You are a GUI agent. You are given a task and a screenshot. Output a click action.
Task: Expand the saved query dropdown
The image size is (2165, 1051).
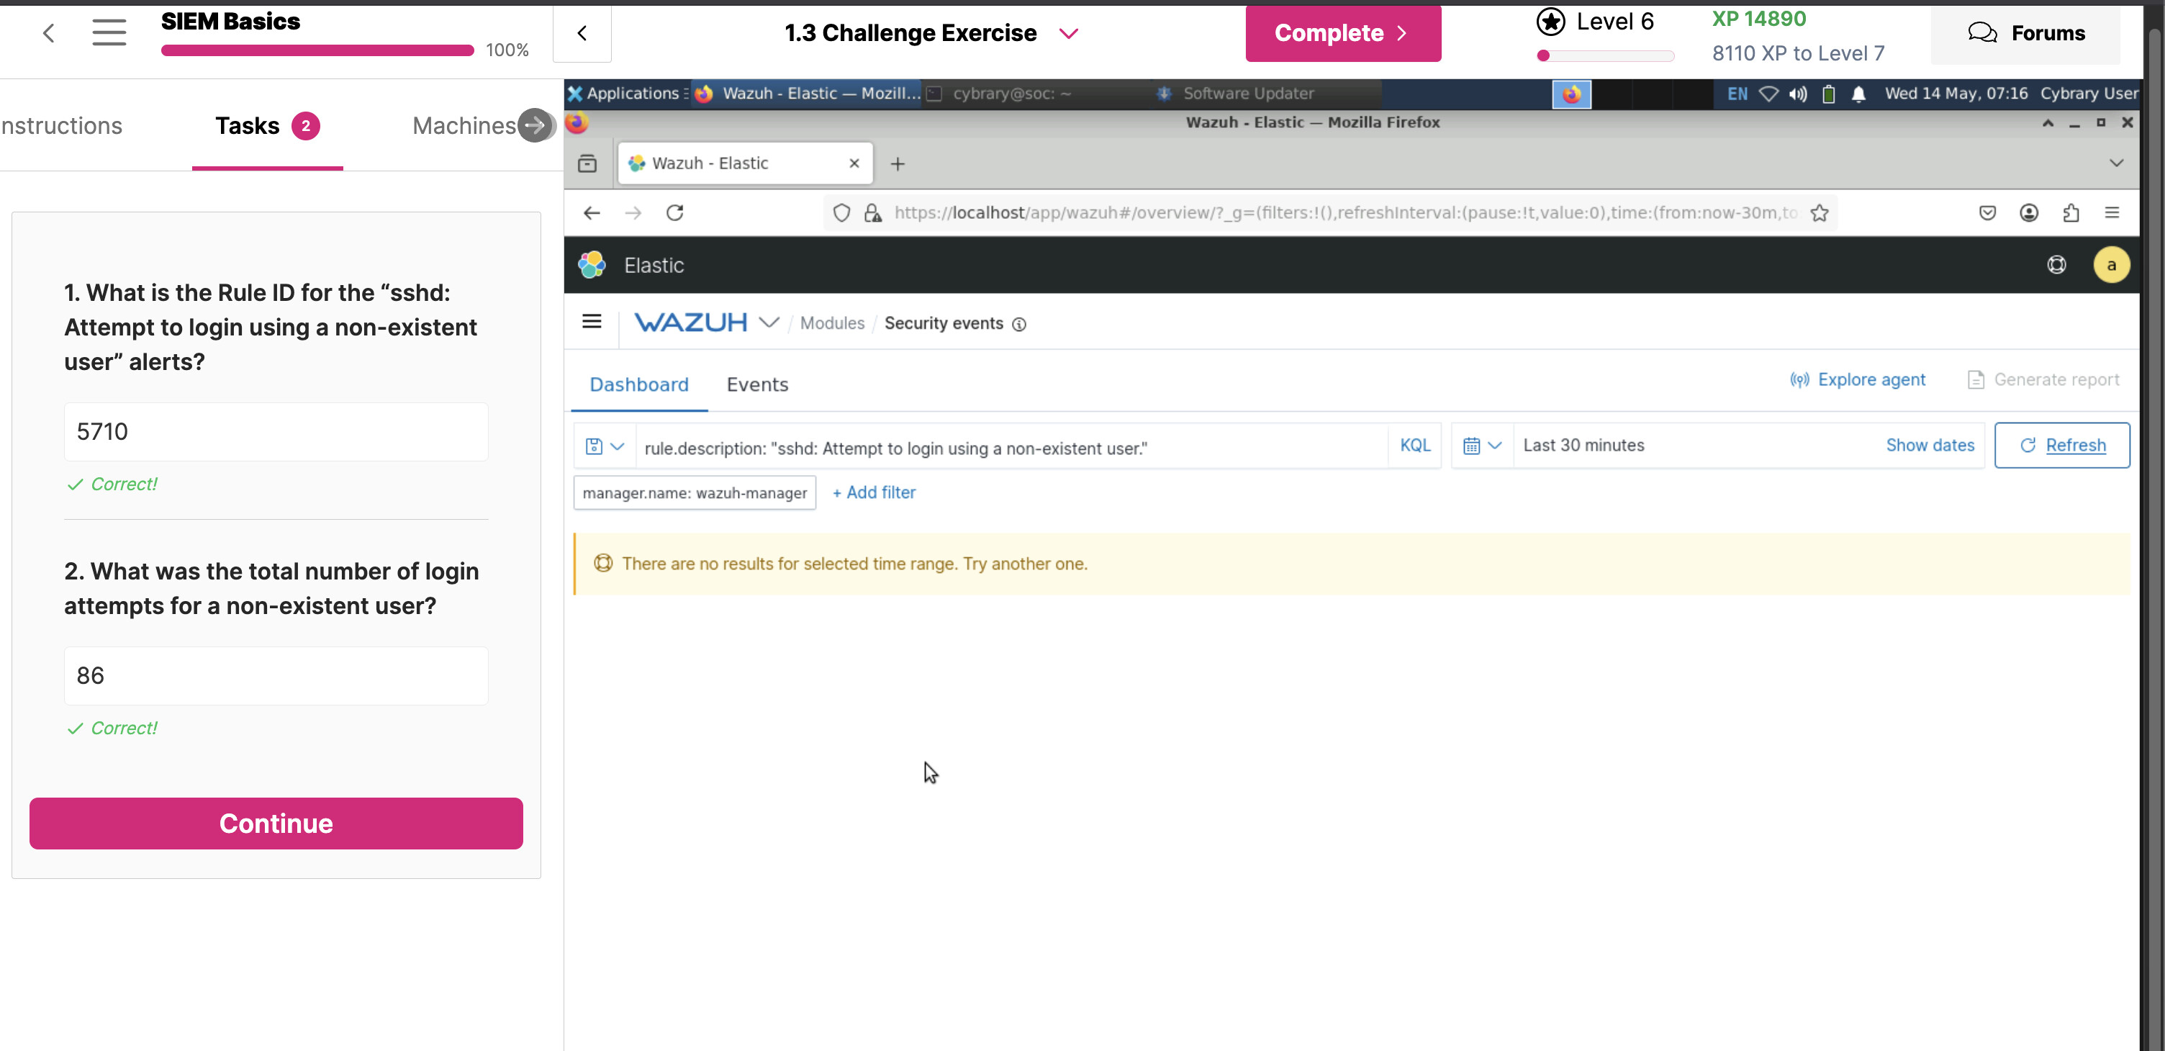tap(605, 446)
